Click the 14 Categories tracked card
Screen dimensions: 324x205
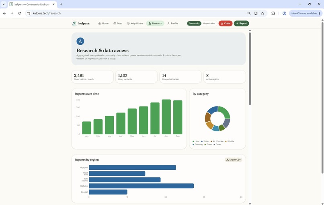180,77
